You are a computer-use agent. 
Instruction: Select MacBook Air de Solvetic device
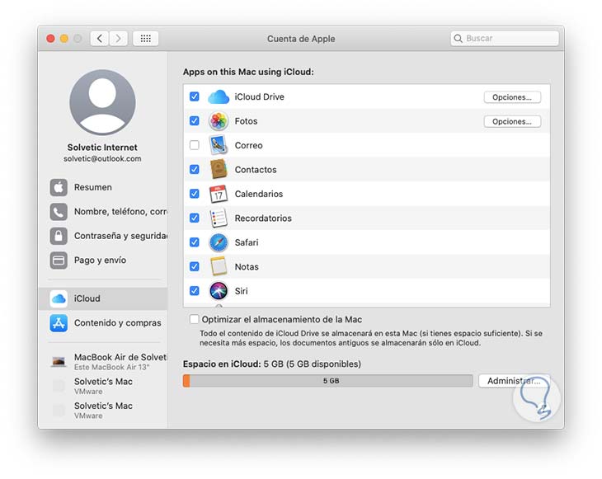[x=103, y=362]
